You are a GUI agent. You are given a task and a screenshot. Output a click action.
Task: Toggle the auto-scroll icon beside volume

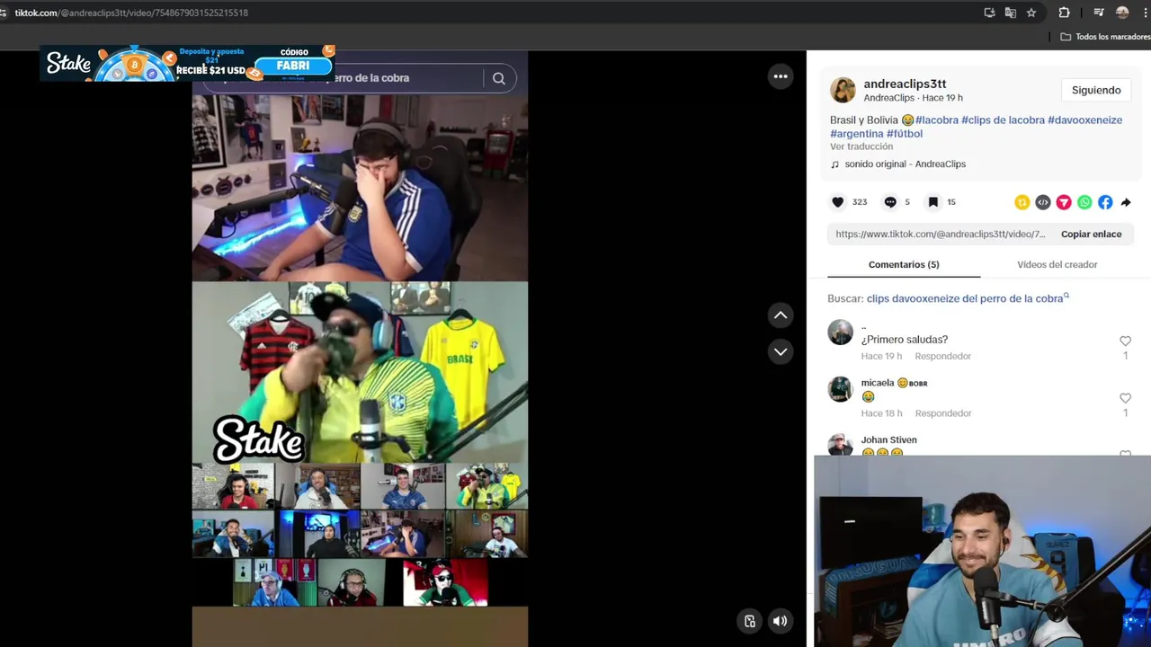pyautogui.click(x=750, y=620)
